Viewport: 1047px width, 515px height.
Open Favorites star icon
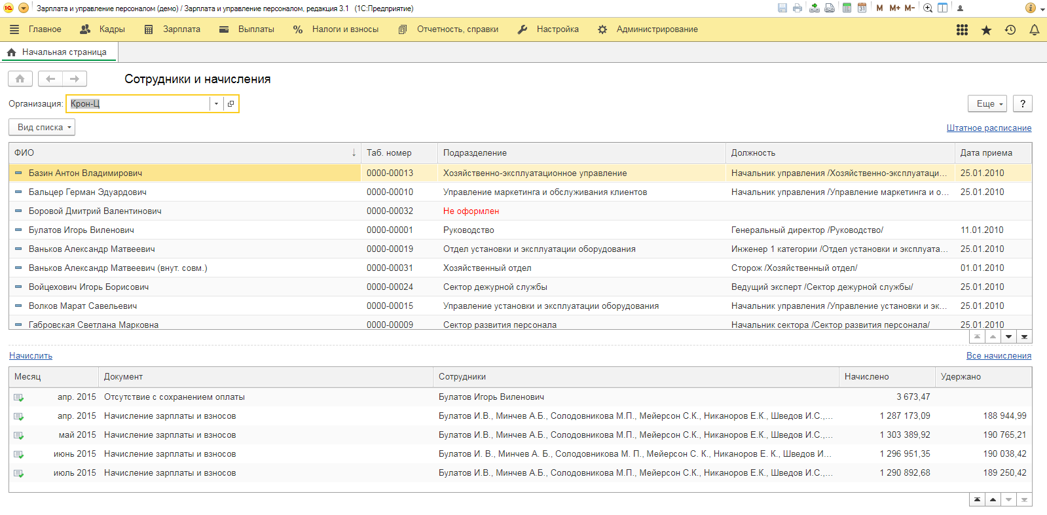pos(986,29)
